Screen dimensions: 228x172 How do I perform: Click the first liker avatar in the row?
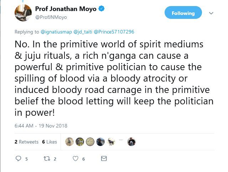[70, 142]
